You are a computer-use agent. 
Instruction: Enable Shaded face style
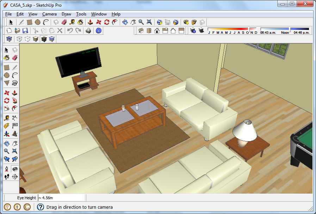click(36, 39)
